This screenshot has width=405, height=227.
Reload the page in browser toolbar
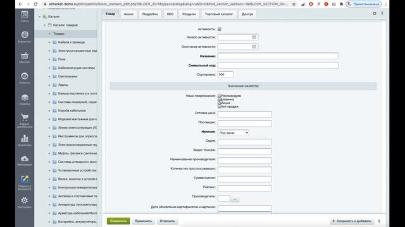point(35,4)
